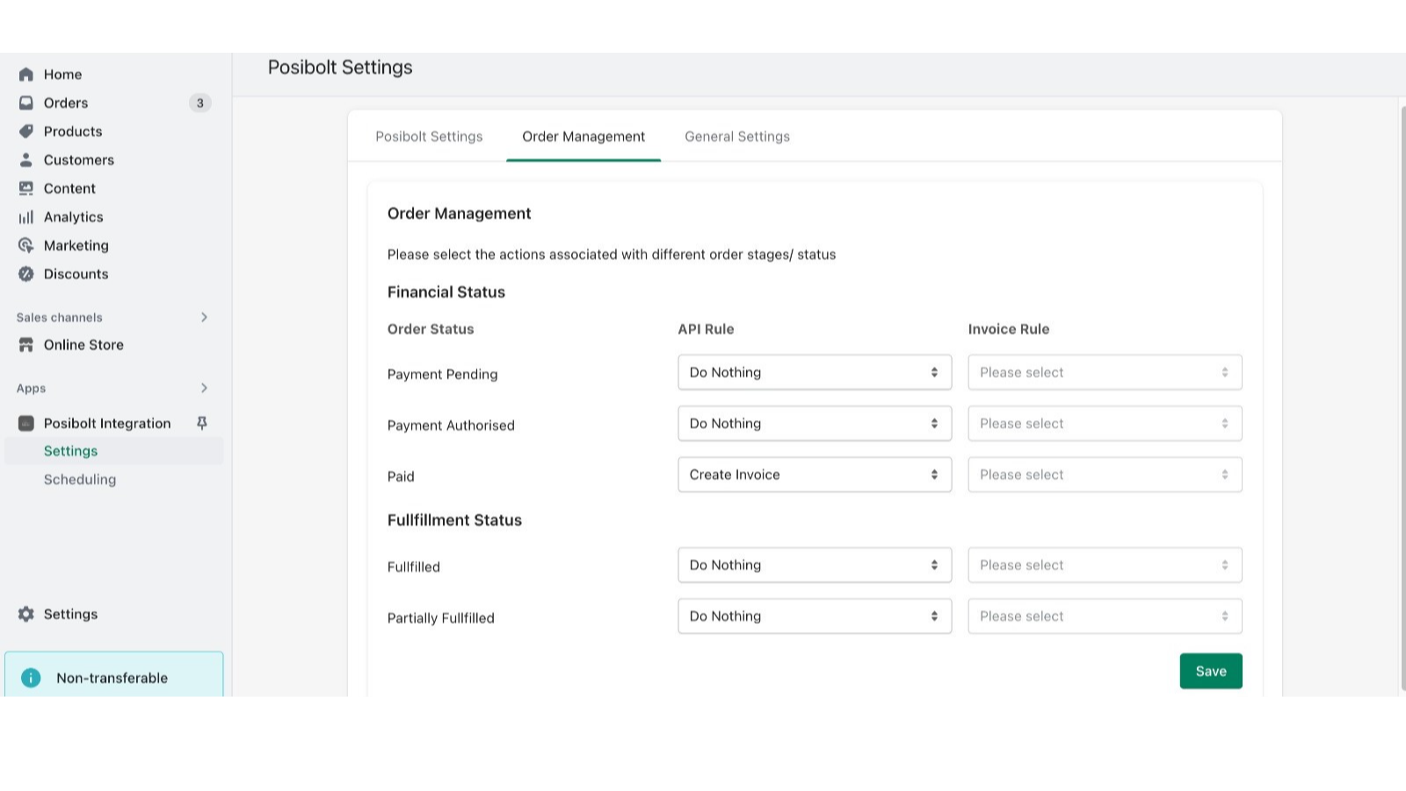Click the Settings gear icon
Viewport: 1406px width, 791px height.
click(26, 614)
